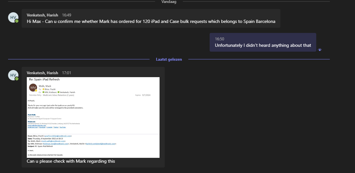Select the 'Hi Max - Can u confirm' message
This screenshot has height=173, width=355.
pos(151,22)
